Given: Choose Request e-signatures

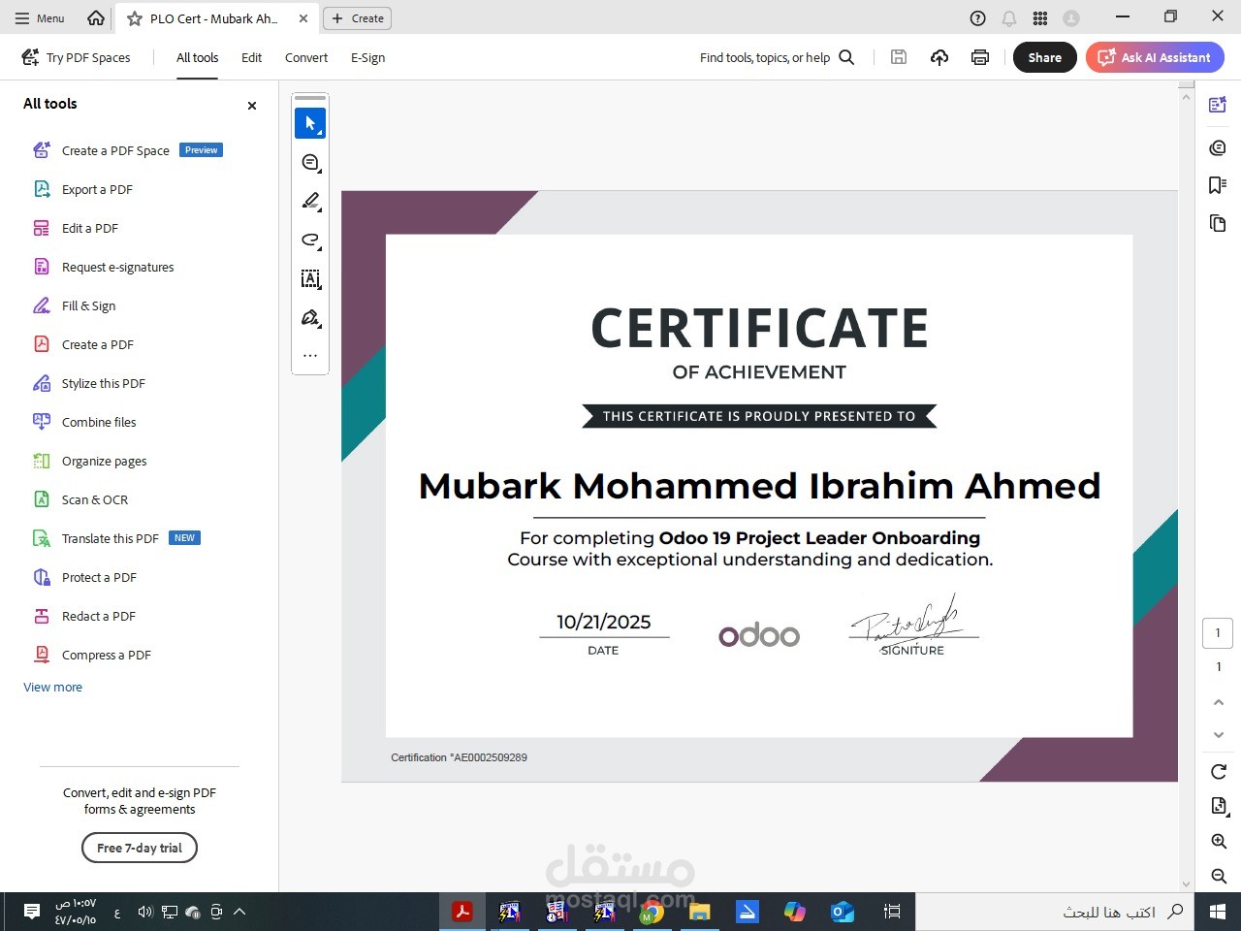Looking at the screenshot, I should pos(104,267).
